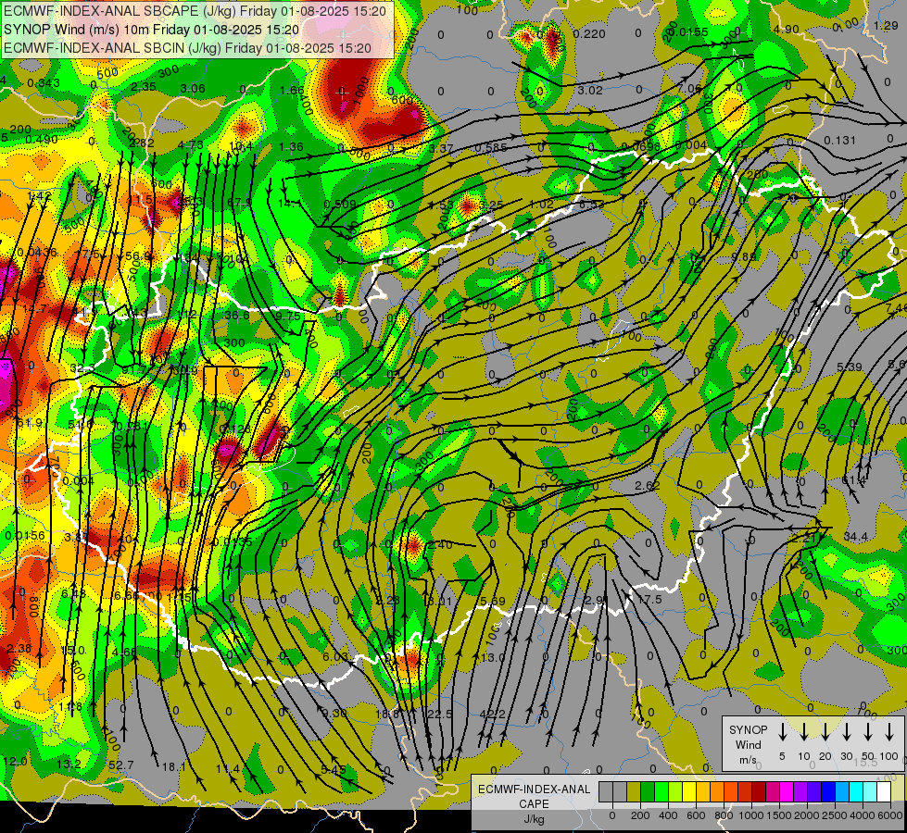Select the white CAPE swatch at 6000
This screenshot has height=833, width=907.
pyautogui.click(x=883, y=791)
